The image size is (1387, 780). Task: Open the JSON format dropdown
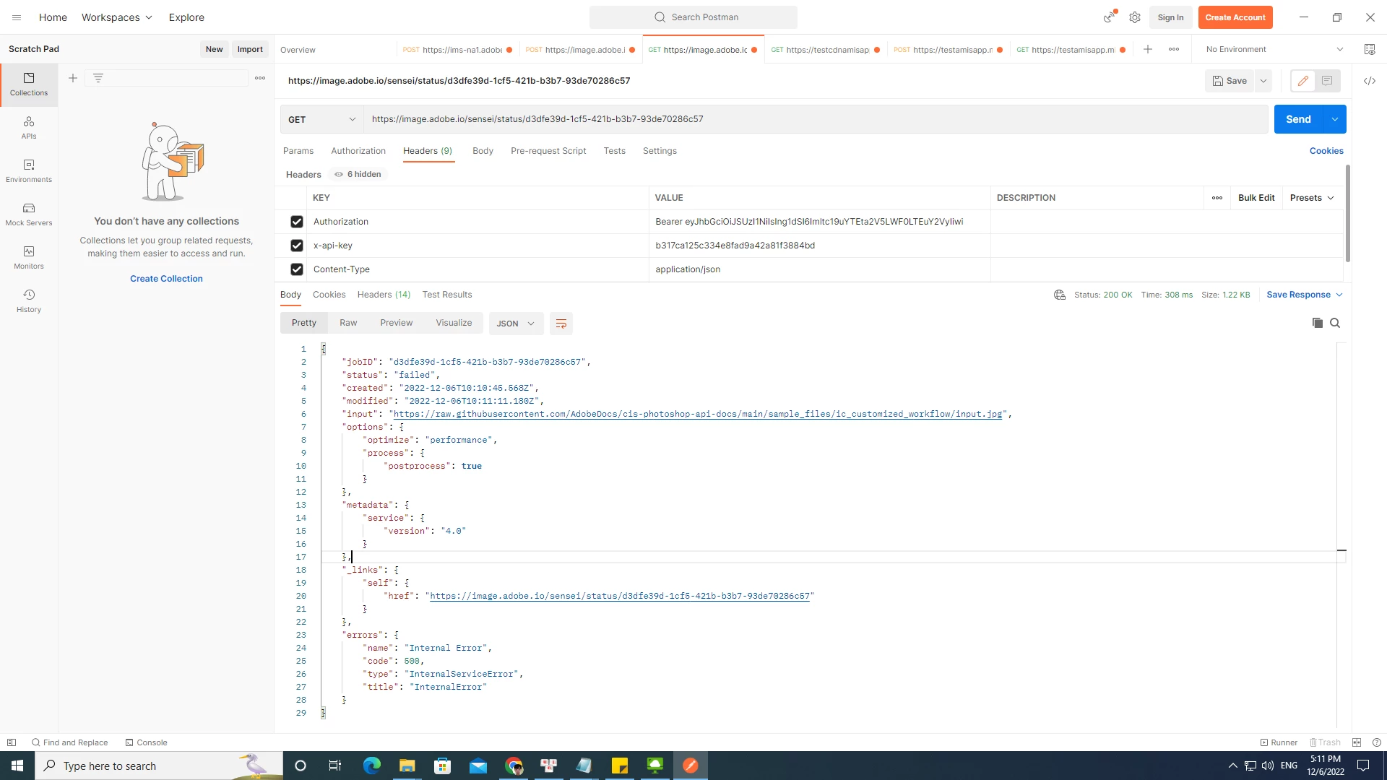click(x=515, y=324)
